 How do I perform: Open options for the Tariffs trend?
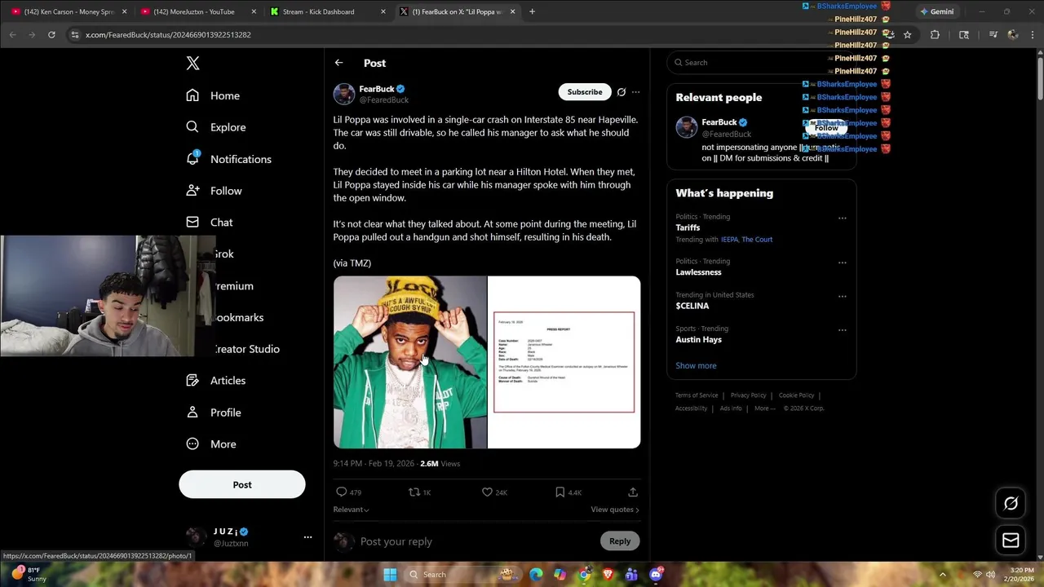tap(842, 218)
